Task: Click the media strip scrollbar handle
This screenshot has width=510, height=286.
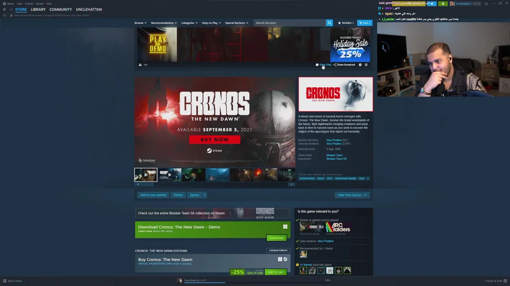Action: [x=148, y=184]
